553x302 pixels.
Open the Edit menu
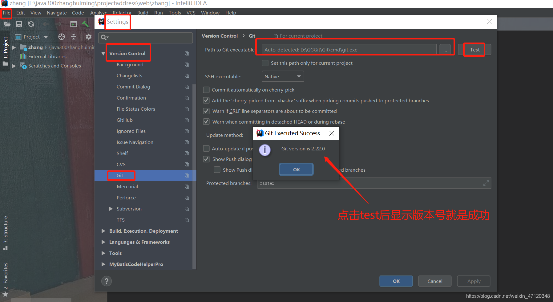pos(20,13)
